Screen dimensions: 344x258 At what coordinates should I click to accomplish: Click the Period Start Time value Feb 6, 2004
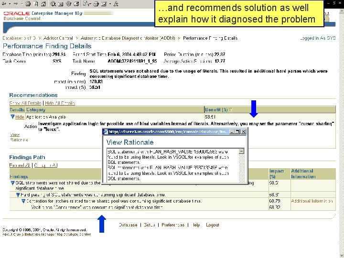click(x=132, y=54)
